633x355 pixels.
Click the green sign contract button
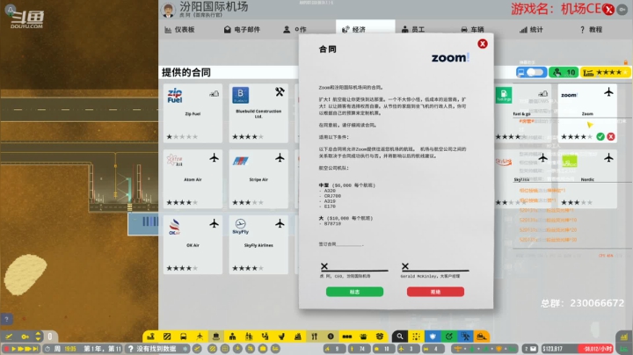354,292
